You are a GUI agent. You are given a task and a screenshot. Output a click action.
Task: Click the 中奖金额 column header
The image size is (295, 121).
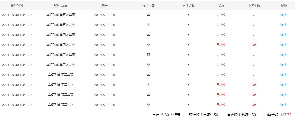click(253, 6)
